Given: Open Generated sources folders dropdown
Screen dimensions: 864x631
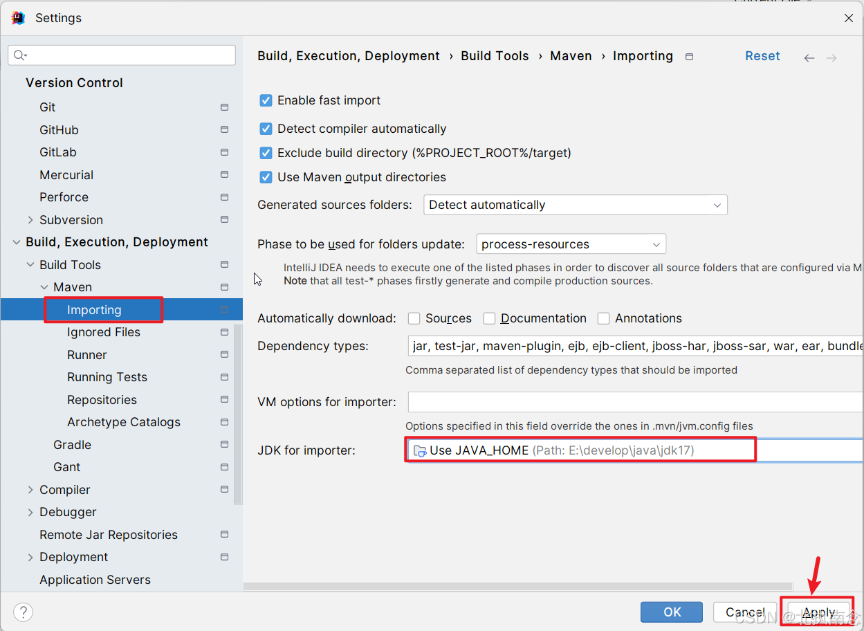Looking at the screenshot, I should 575,205.
